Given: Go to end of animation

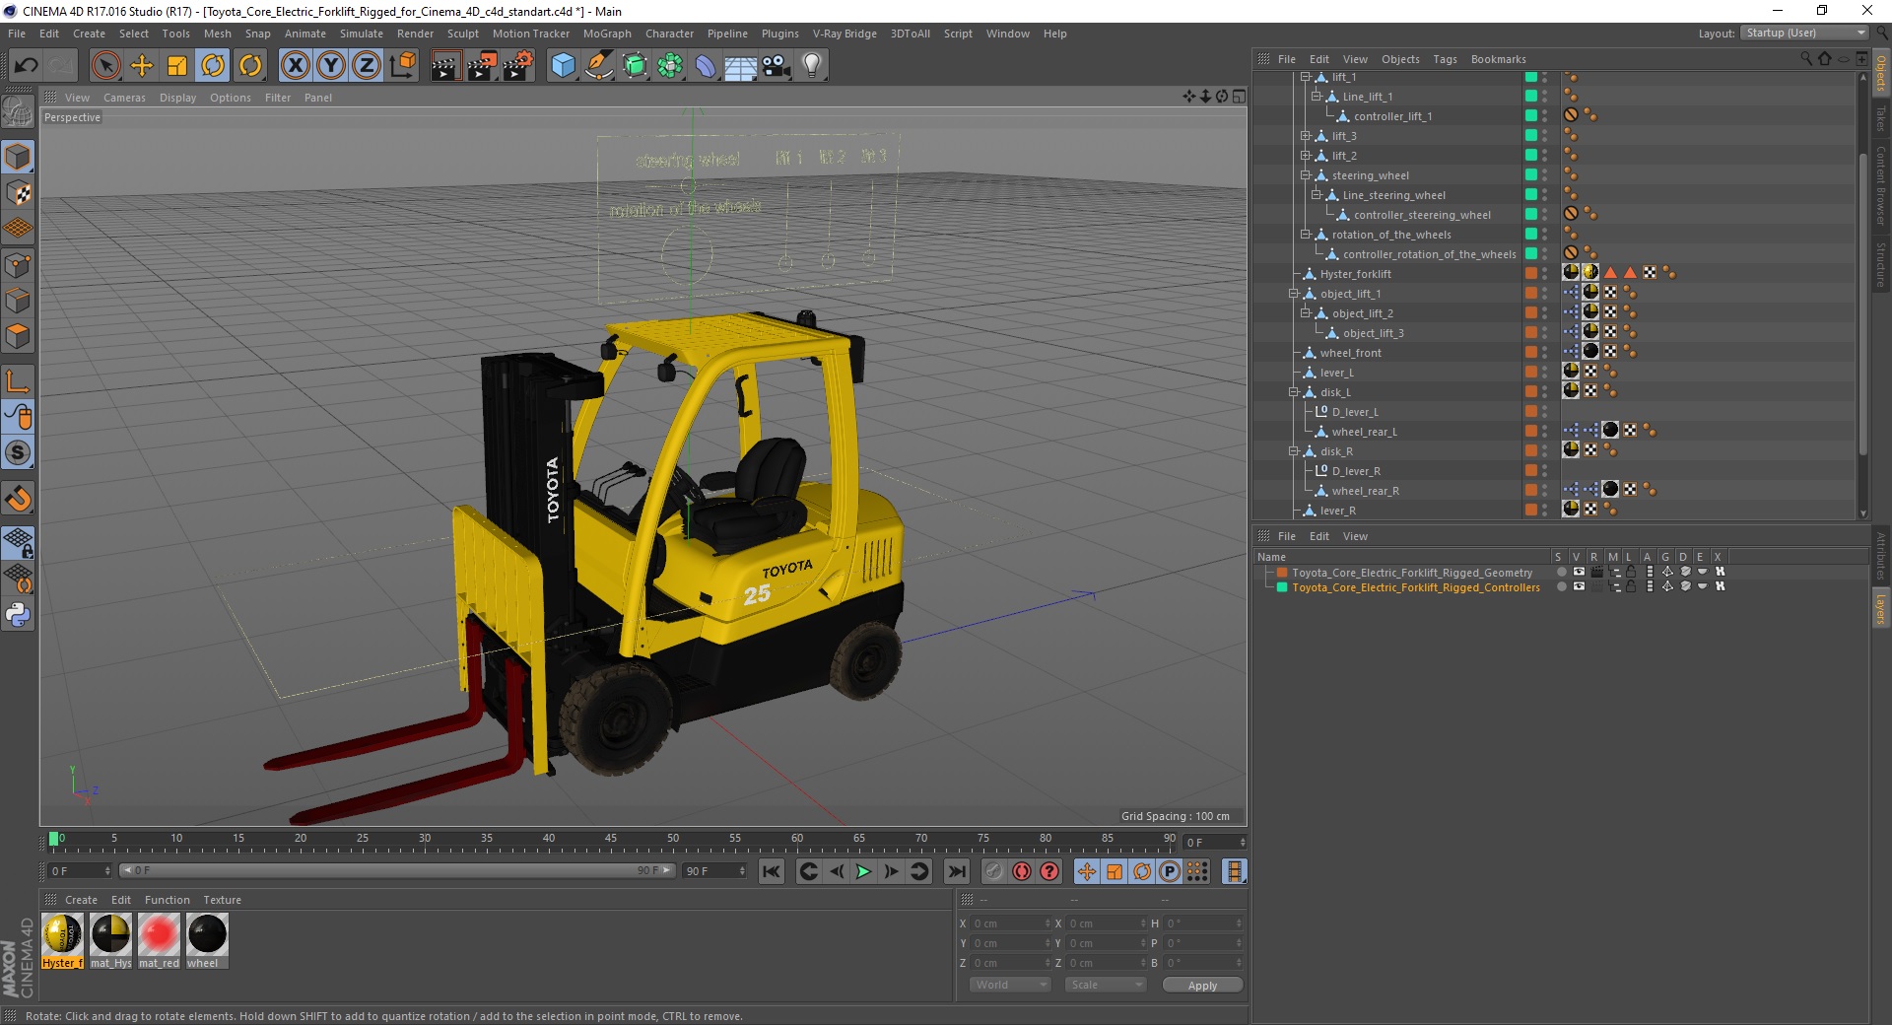Looking at the screenshot, I should tap(956, 871).
